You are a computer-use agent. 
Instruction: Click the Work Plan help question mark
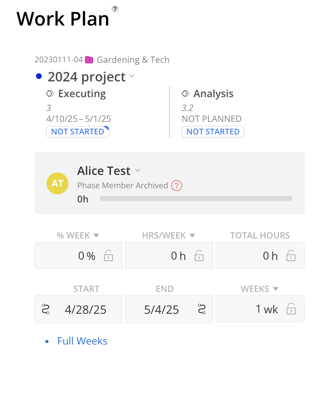point(115,9)
